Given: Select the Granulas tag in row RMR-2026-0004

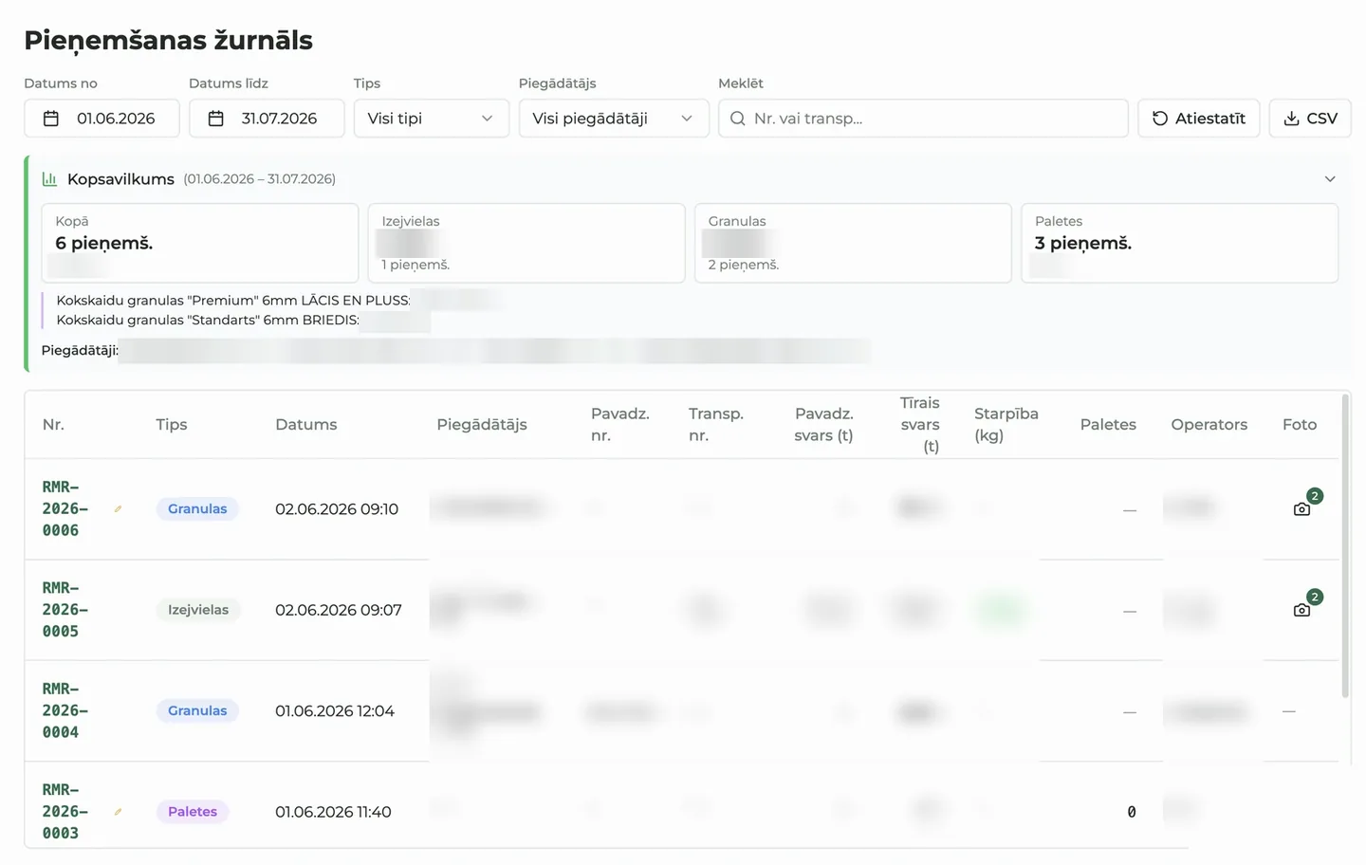Looking at the screenshot, I should (x=197, y=711).
